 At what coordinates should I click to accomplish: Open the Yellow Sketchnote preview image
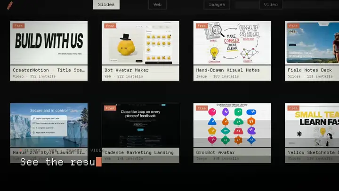(312, 125)
